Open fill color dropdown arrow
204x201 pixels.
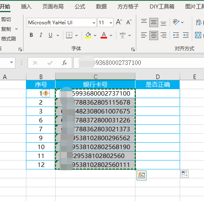click(95, 35)
